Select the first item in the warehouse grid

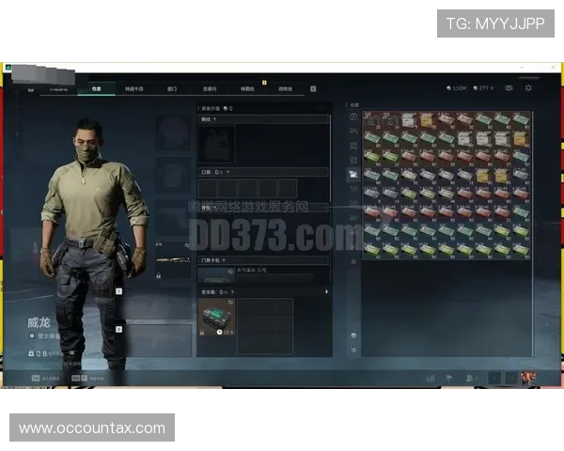372,120
